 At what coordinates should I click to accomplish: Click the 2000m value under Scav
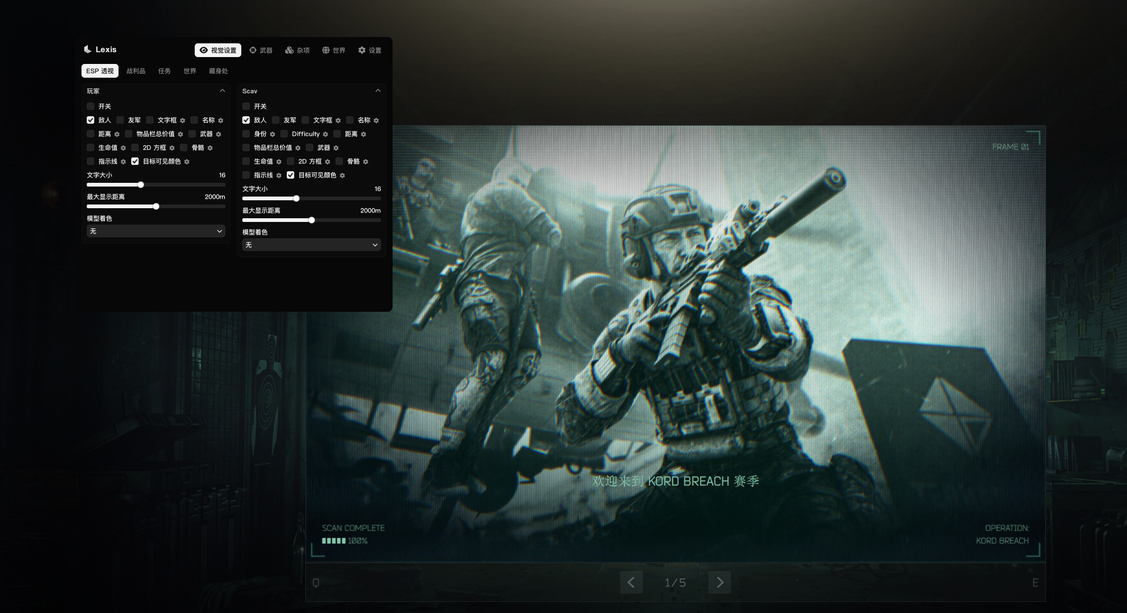(370, 210)
